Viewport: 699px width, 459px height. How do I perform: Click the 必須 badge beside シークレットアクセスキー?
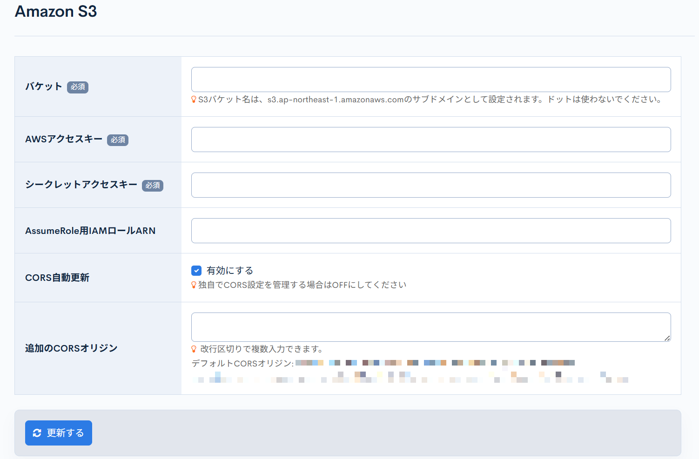coord(153,186)
